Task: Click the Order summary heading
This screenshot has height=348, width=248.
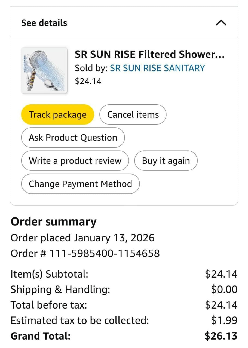Action: pos(54,222)
